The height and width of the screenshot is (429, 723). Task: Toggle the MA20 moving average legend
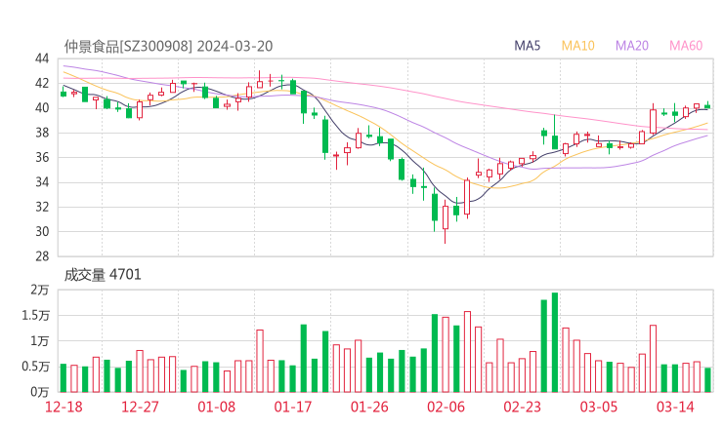click(632, 46)
